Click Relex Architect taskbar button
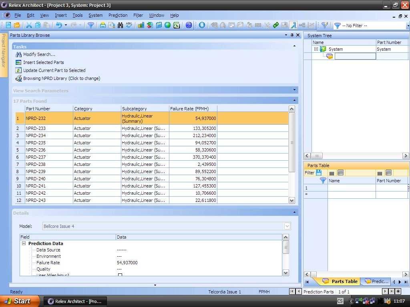 75,301
